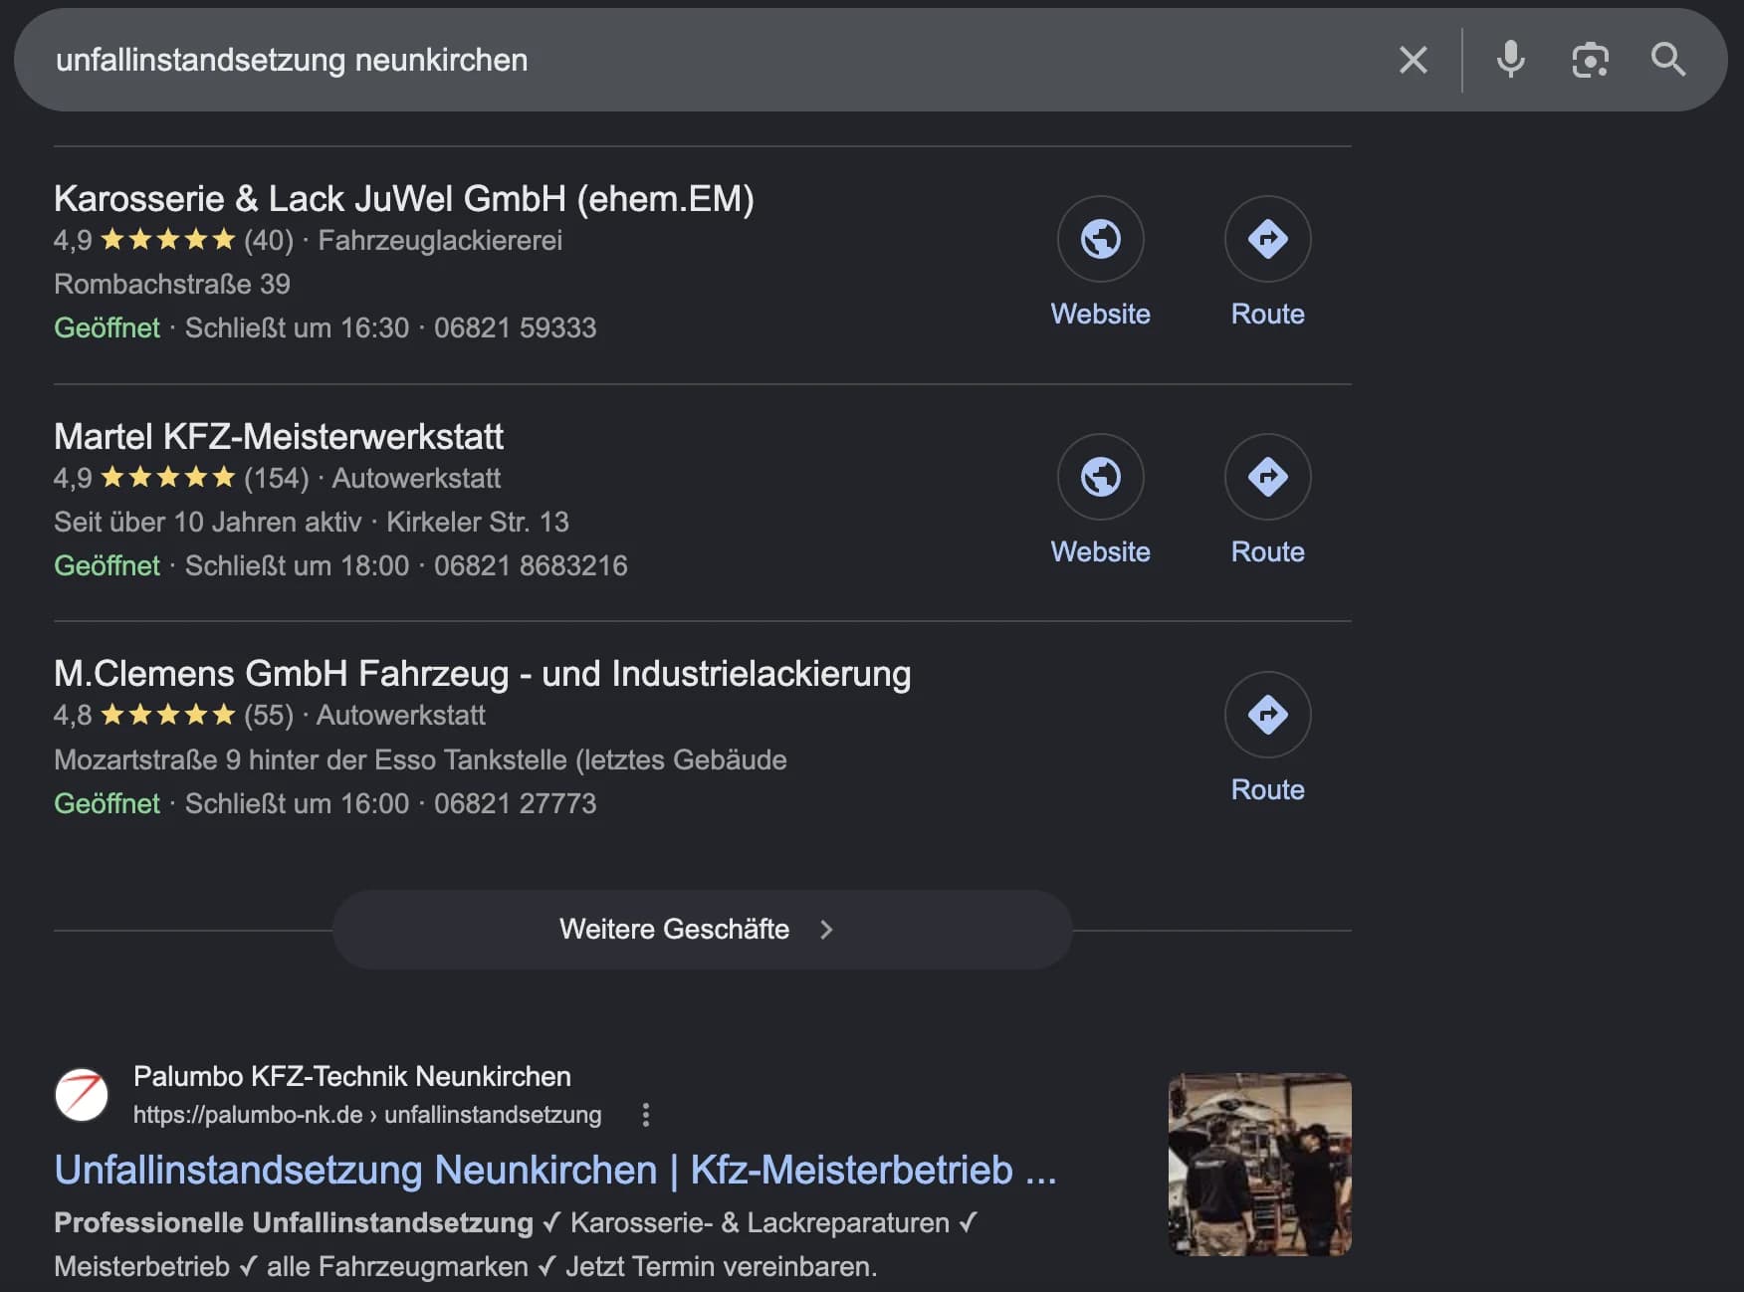This screenshot has width=1744, height=1292.
Task: Click the (55) review count for M.Clemens
Action: pos(269,716)
